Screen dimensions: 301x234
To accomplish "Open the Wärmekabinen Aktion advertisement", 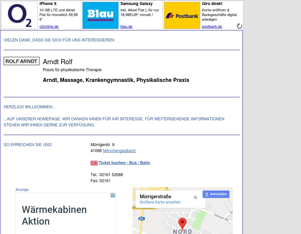I will tap(54, 215).
